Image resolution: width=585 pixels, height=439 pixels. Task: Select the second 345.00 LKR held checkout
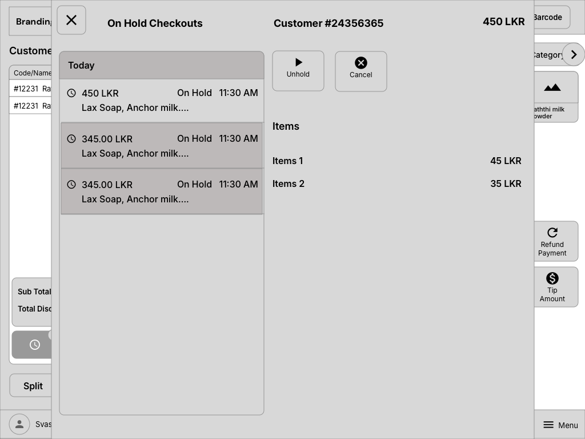click(162, 145)
